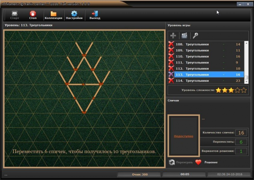Viewport: 254px width, 180px height.
Task: Minimize the Fhilumen window
Action: tap(240, 4)
